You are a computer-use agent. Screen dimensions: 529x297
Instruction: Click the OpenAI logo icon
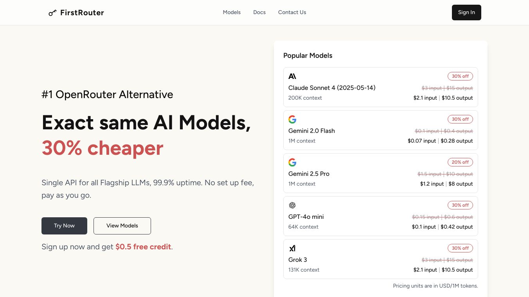click(292, 205)
